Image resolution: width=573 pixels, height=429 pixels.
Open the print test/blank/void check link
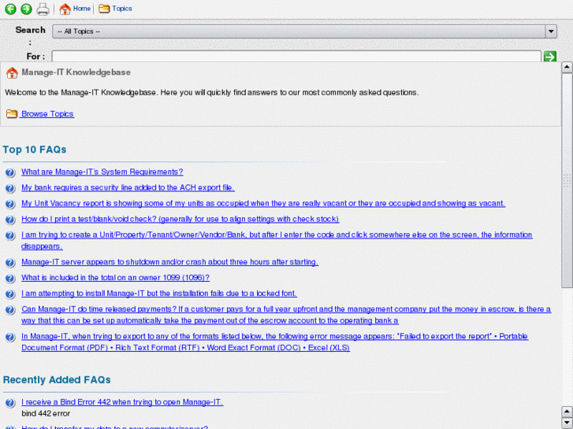pos(180,219)
